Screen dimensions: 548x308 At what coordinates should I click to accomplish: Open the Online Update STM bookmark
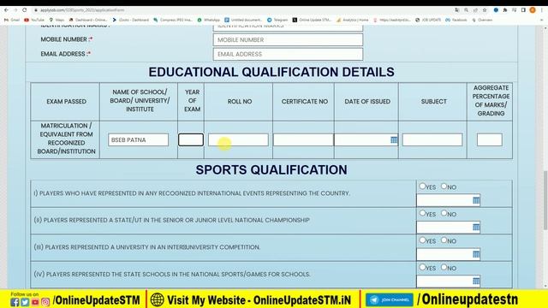click(x=312, y=20)
